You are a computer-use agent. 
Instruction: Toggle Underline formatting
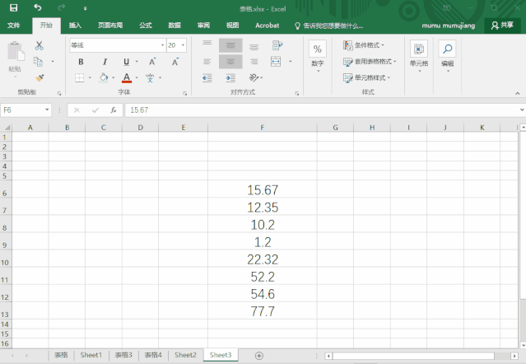click(126, 62)
